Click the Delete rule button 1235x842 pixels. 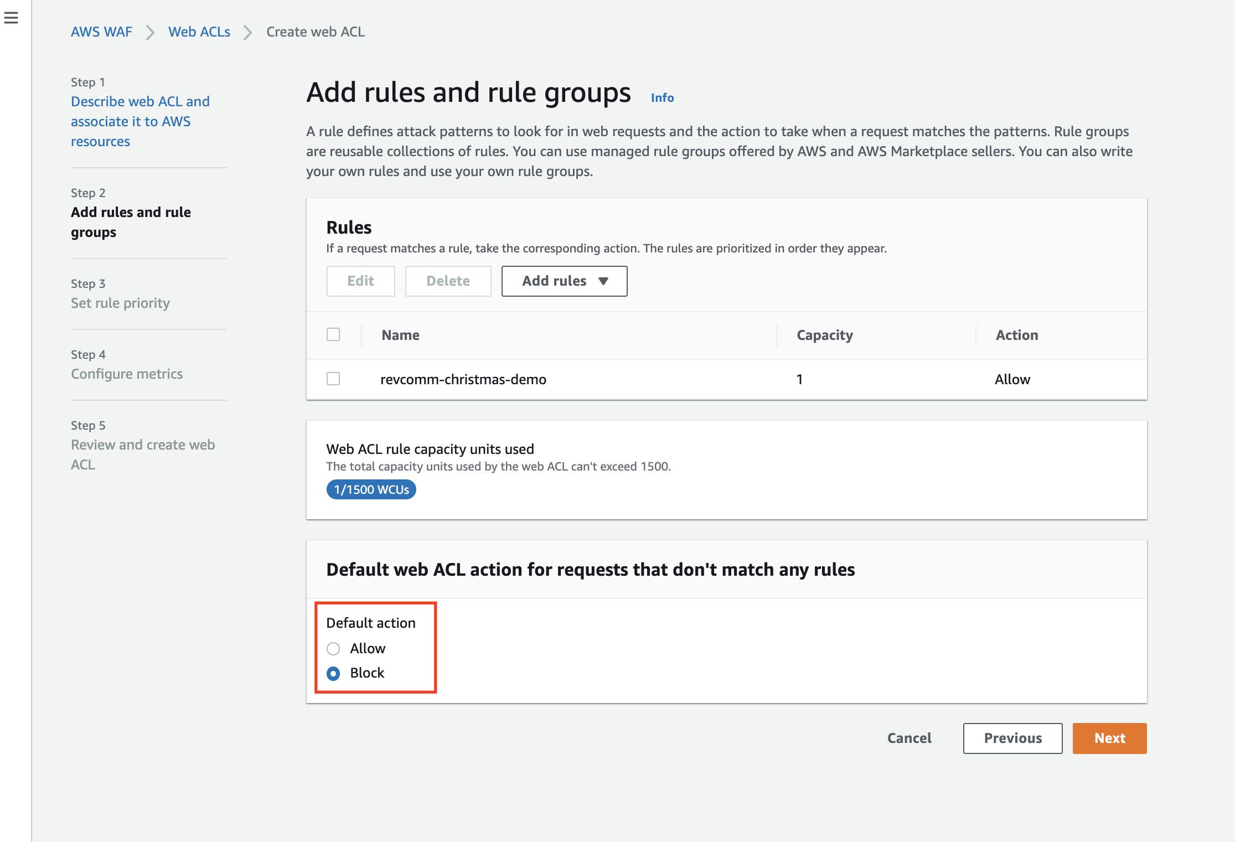(448, 281)
